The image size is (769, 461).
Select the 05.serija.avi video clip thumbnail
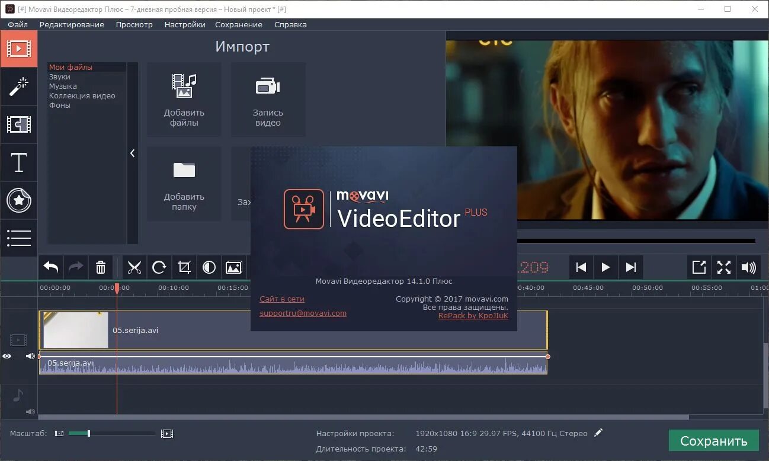click(x=76, y=330)
